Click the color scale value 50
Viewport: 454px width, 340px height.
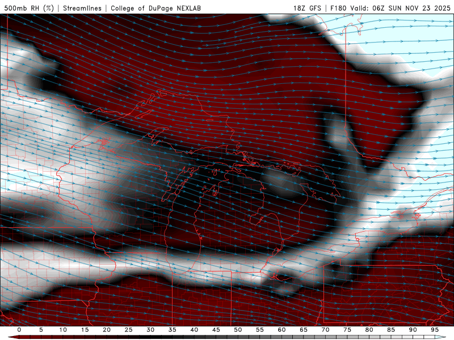(238, 330)
